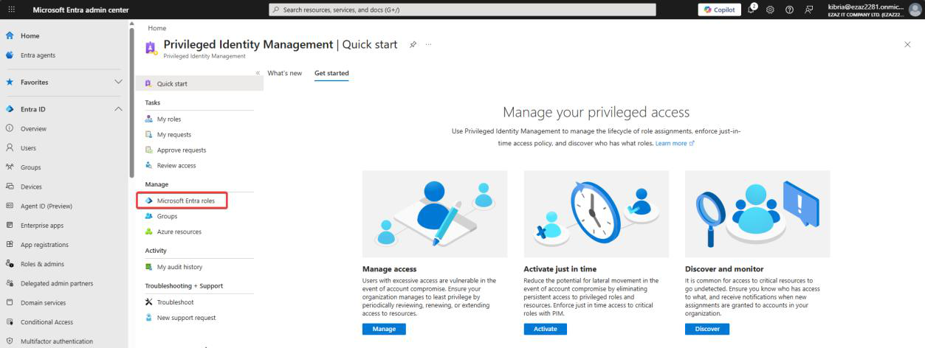Click the Troubleshoot wrench icon

[149, 302]
